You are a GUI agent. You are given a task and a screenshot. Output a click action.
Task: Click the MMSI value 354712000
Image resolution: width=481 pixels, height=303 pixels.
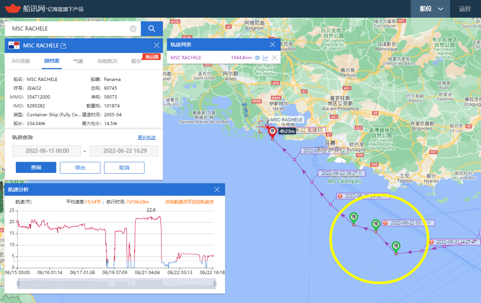(38, 97)
